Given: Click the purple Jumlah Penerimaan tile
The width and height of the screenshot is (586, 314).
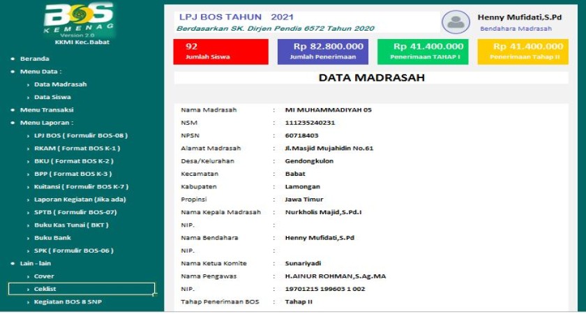Looking at the screenshot, I should pos(322,52).
